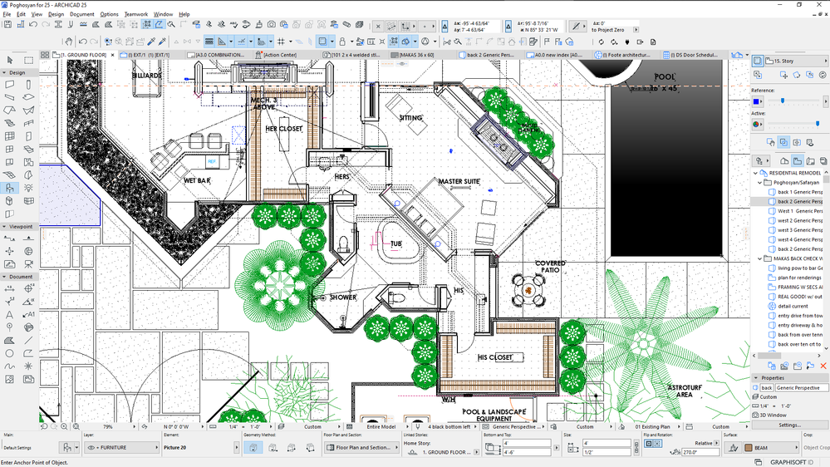This screenshot has width=830, height=467.
Task: Select the Wall tool in the Design toolbox
Action: (9, 84)
